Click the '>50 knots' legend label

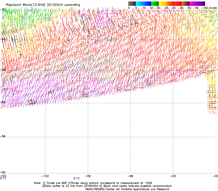[209, 8]
